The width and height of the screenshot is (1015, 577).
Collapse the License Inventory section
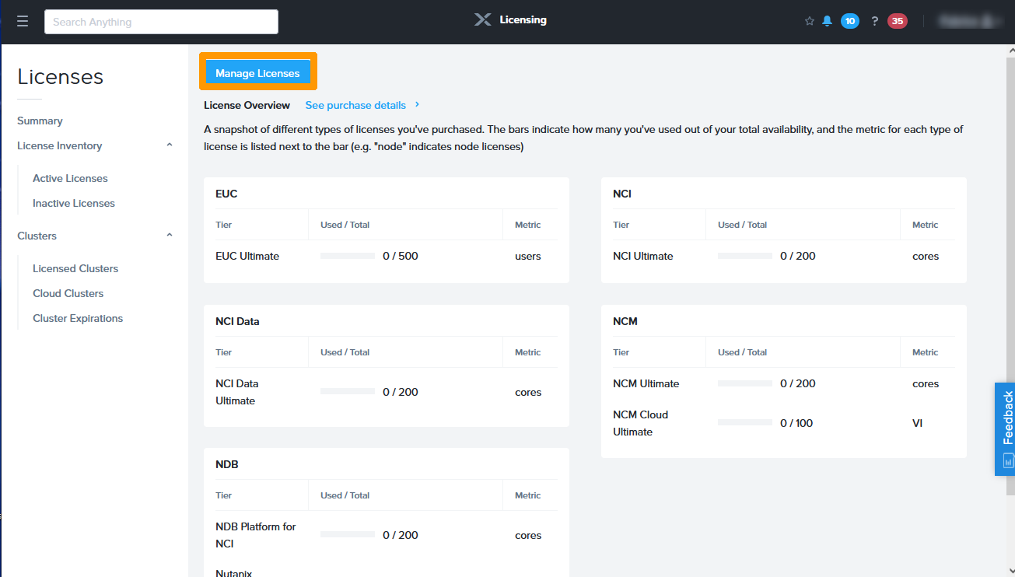pyautogui.click(x=170, y=145)
